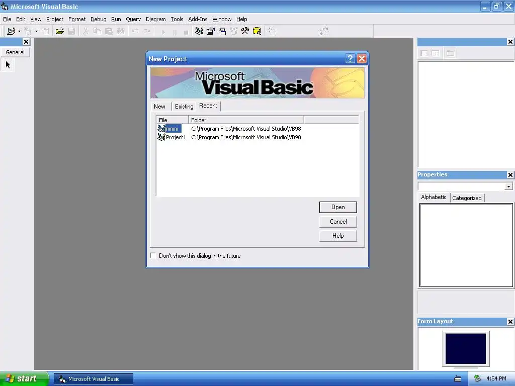515x386 pixels.
Task: Open the Diagram menu
Action: (156, 19)
